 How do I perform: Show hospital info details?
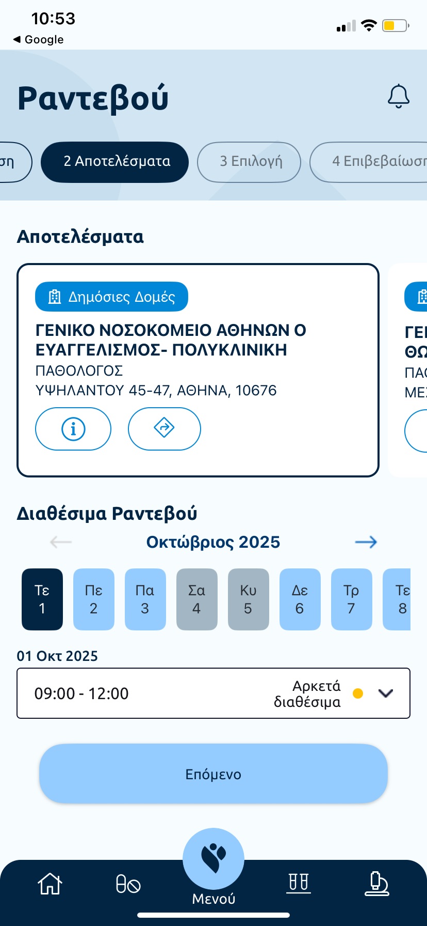click(73, 429)
